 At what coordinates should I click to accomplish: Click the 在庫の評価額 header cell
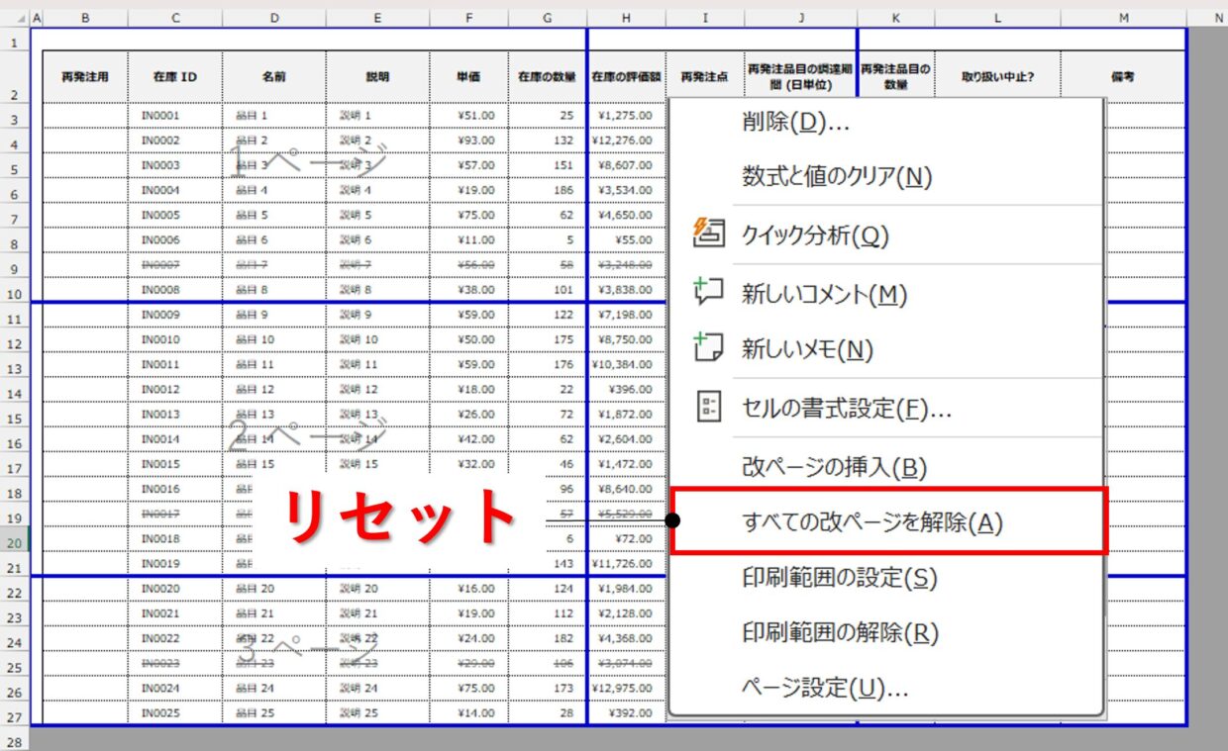click(x=626, y=77)
